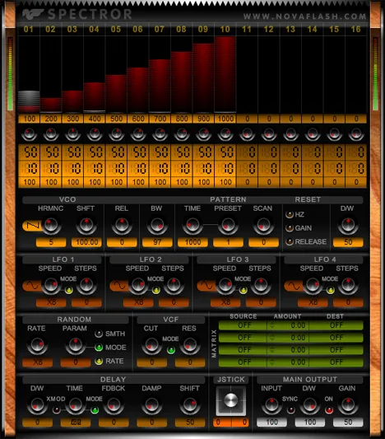Viewport: 385px width, 439px height.
Task: Click the VCO HRMNC knob
Action: (51, 226)
